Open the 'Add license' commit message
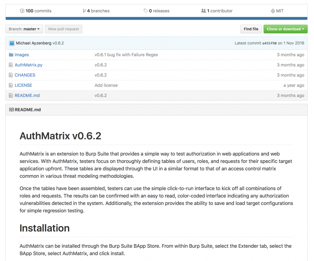The image size is (314, 261). coord(106,85)
